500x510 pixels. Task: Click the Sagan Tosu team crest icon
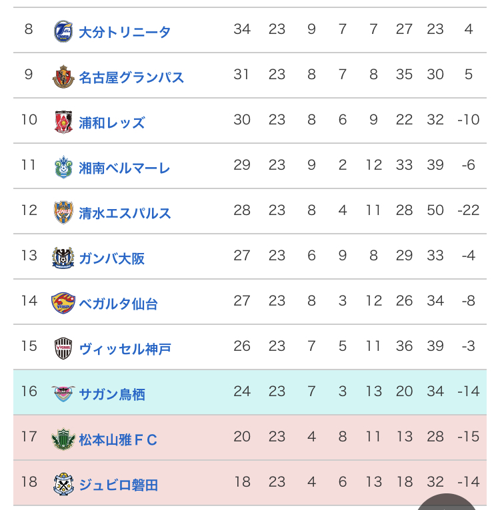tap(63, 393)
